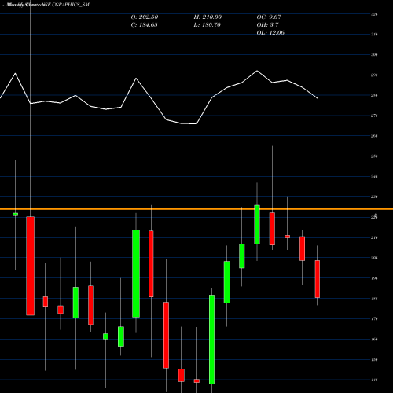Viewport: 393px width, 393px height.
Task: Click the 174 price axis label
Action: pyautogui.click(x=374, y=319)
